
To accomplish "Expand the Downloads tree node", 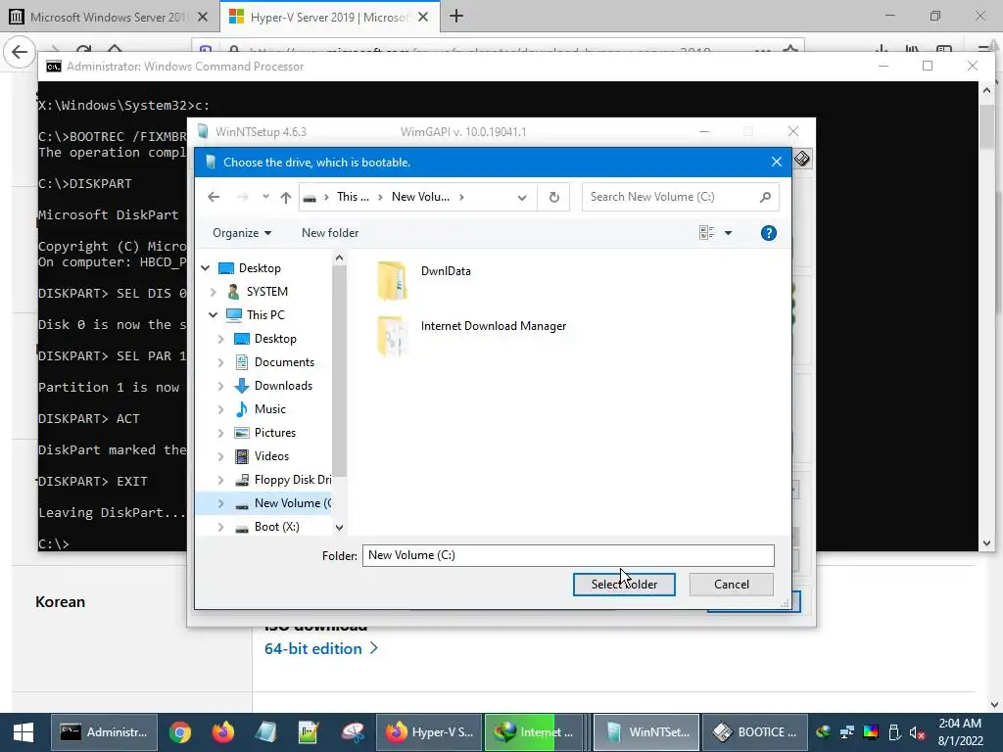I will [220, 386].
